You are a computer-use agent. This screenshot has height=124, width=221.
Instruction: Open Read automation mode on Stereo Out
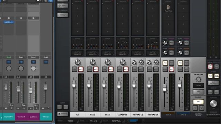click(x=9, y=57)
